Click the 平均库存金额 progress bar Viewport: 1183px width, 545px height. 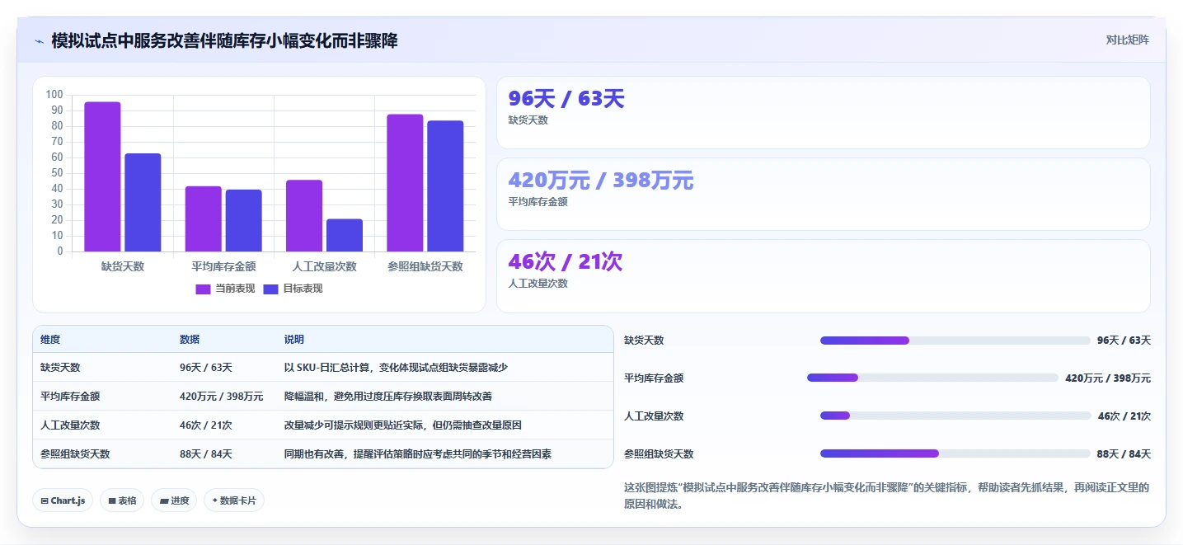tap(932, 378)
